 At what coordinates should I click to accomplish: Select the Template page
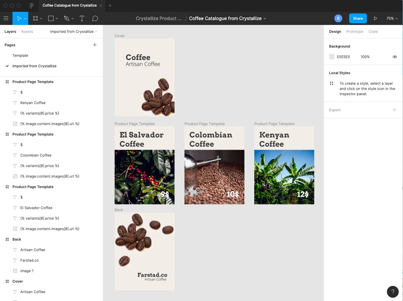[20, 55]
